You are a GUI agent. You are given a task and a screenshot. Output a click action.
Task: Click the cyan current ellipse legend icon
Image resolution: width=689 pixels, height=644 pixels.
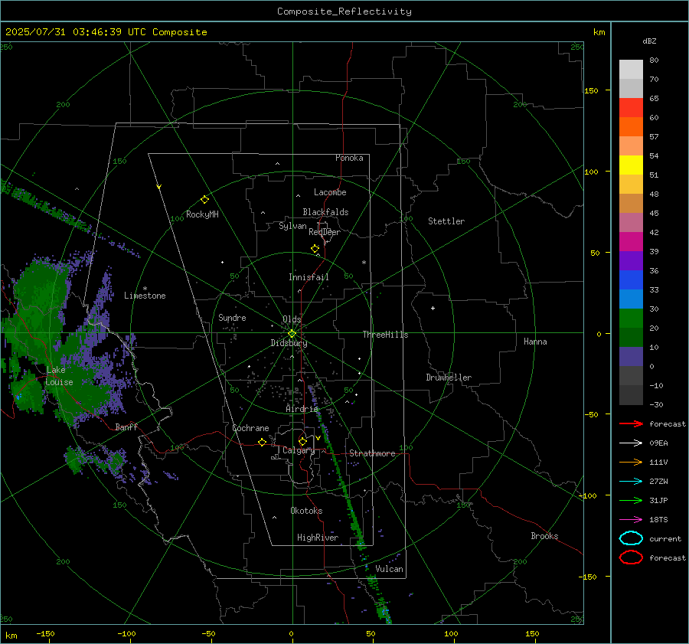(631, 538)
